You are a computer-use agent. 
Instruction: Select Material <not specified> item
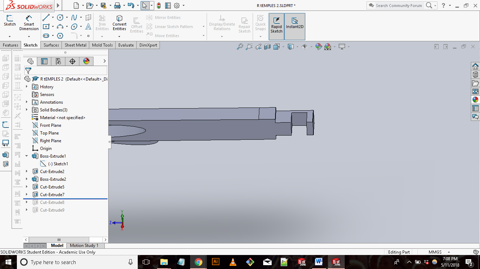(x=63, y=118)
